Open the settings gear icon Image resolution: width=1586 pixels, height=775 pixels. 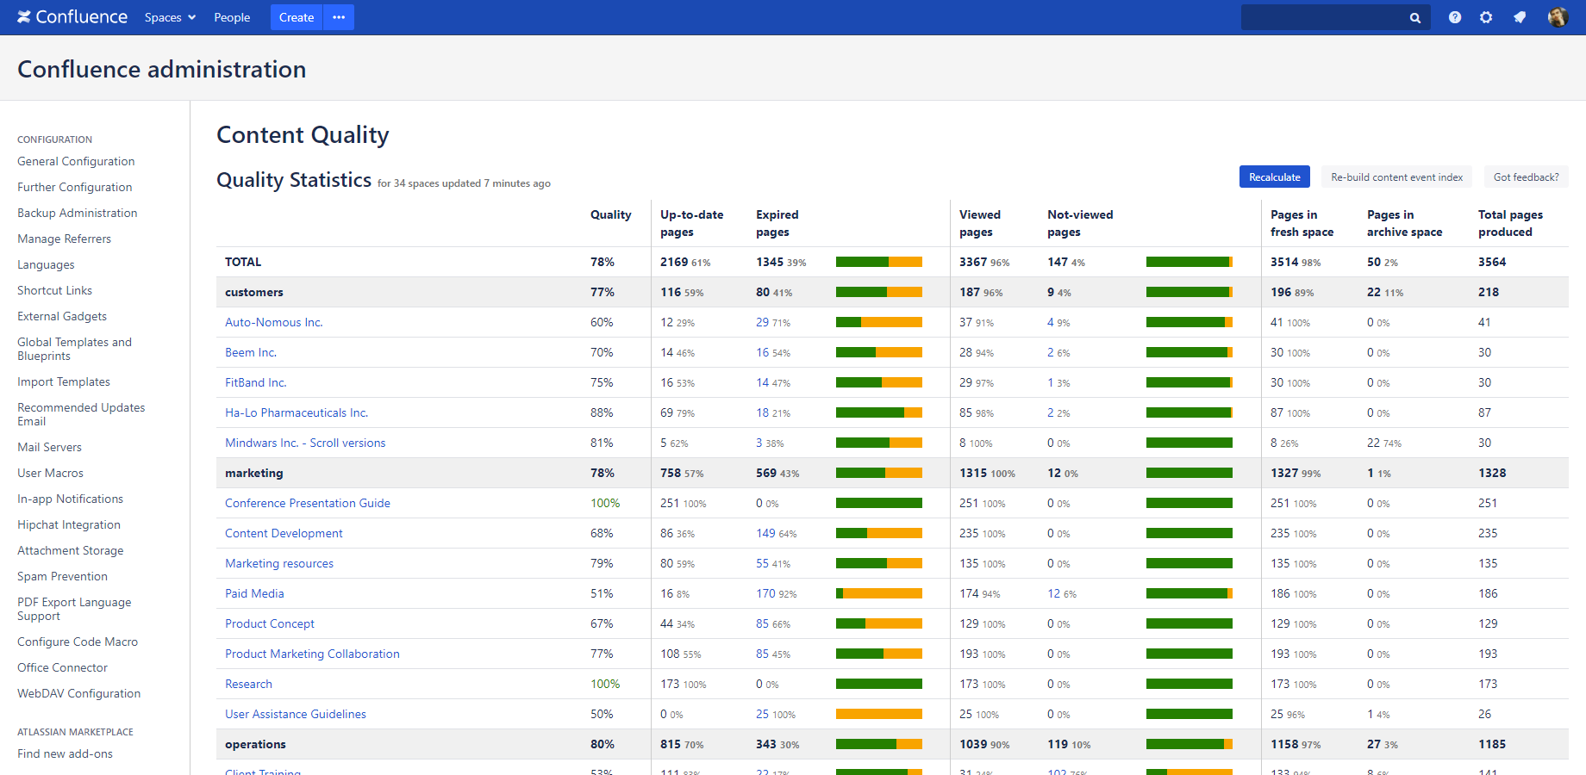coord(1486,17)
